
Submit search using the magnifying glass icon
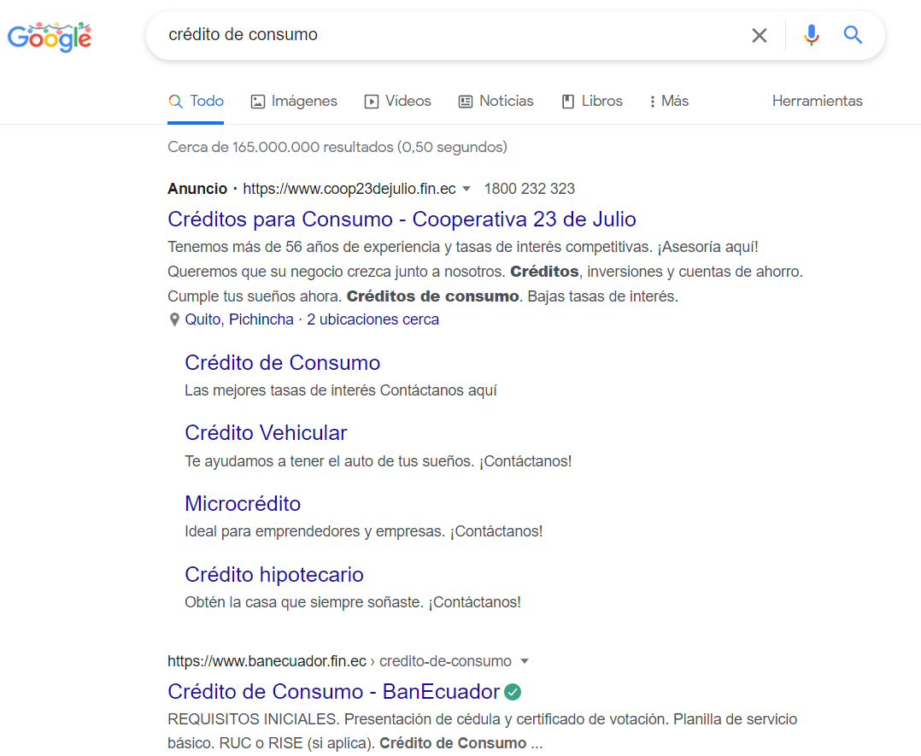[x=853, y=35]
